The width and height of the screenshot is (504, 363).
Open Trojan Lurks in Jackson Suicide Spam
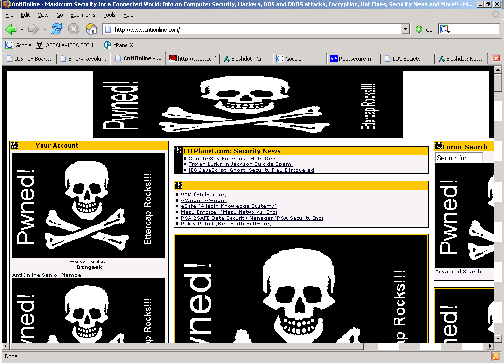(x=239, y=164)
